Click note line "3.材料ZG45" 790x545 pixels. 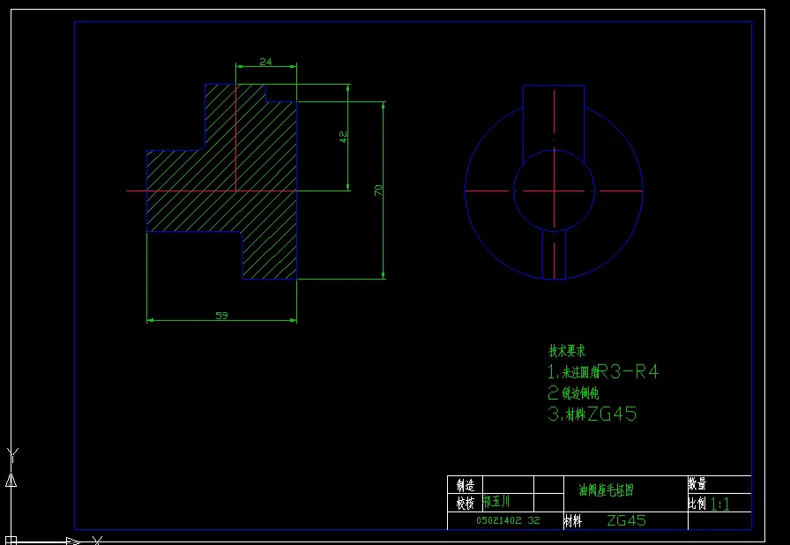[592, 414]
